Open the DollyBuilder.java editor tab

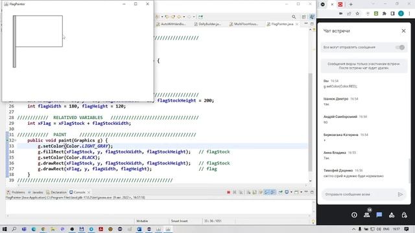point(207,24)
